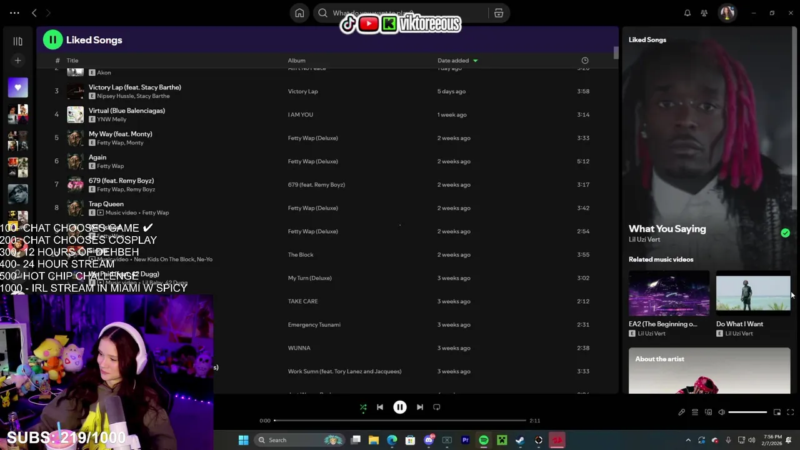Adjust the volume slider
Image resolution: width=800 pixels, height=450 pixels.
coord(747,412)
